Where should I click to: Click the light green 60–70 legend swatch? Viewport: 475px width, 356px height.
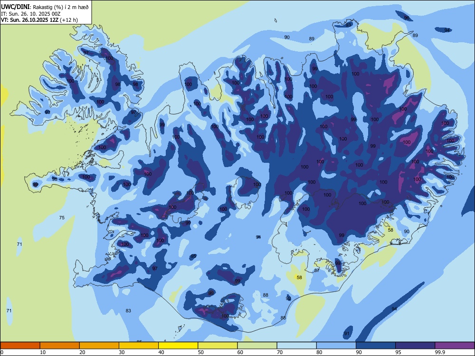click(x=257, y=346)
